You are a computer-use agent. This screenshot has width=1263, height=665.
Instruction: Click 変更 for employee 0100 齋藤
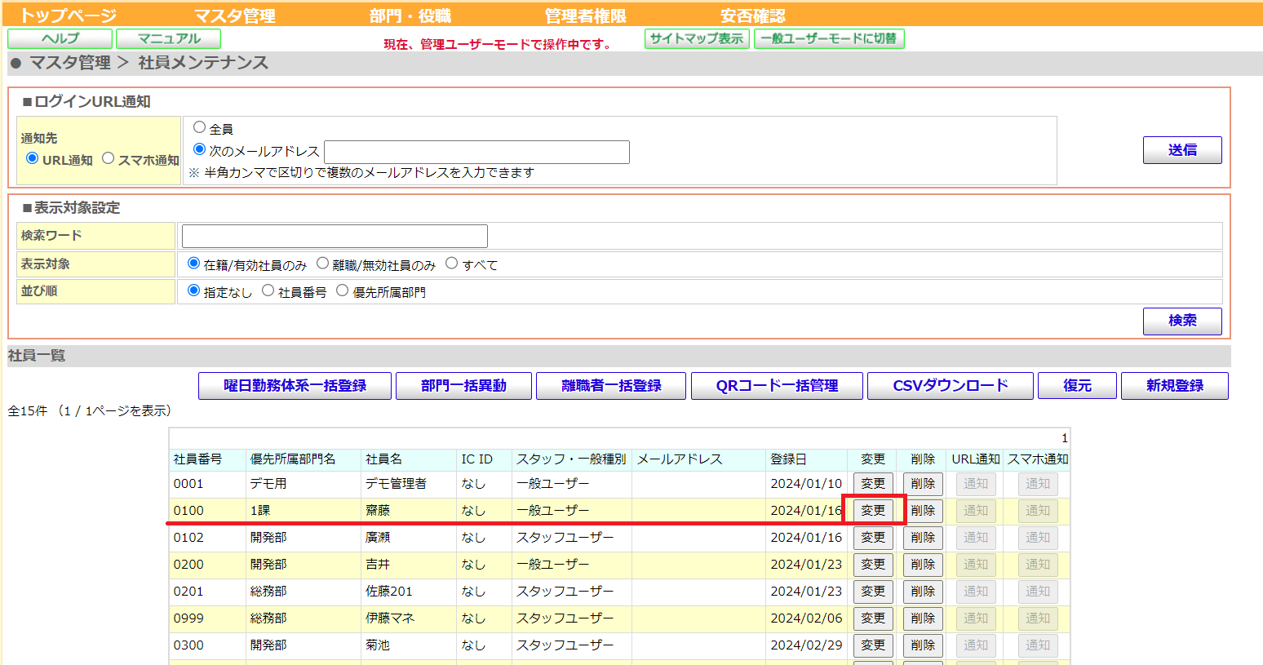873,511
